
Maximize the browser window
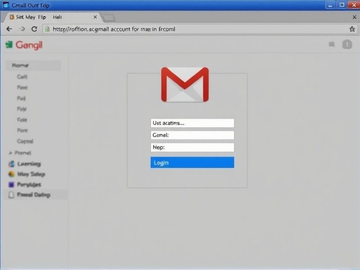(342, 5)
